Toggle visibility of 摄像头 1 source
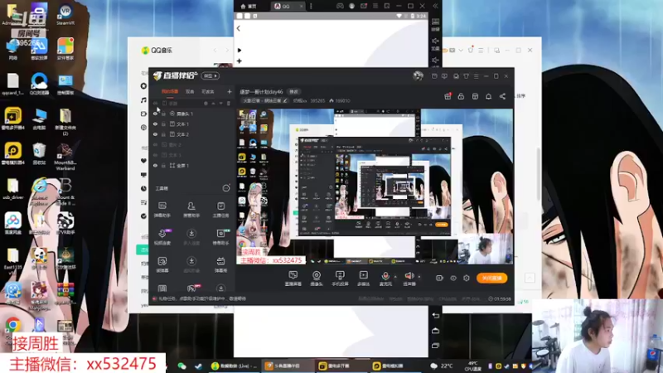Viewport: 663px width, 373px height. tap(155, 114)
